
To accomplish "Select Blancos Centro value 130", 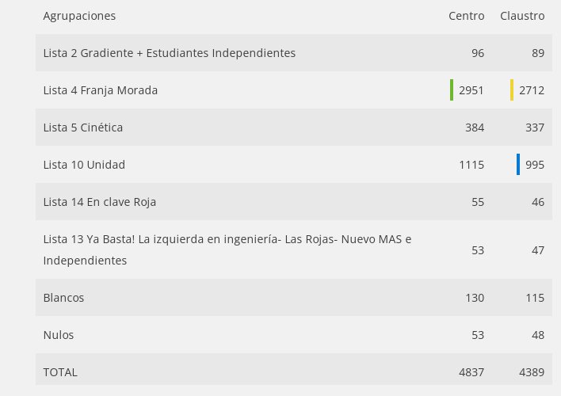I will pos(475,298).
